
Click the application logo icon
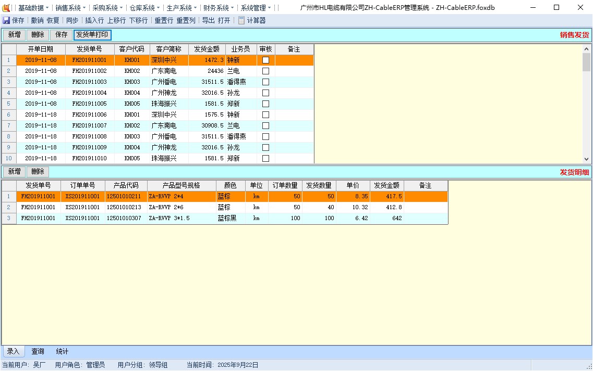point(6,8)
